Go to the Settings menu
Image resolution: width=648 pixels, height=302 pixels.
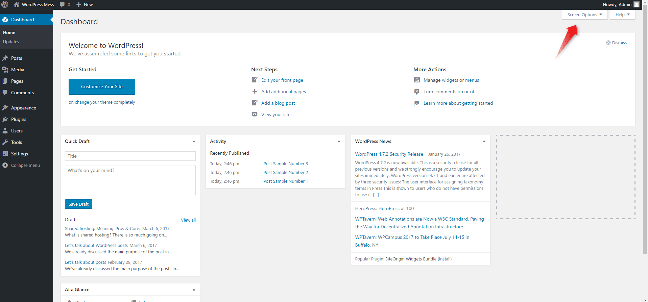[x=19, y=154]
